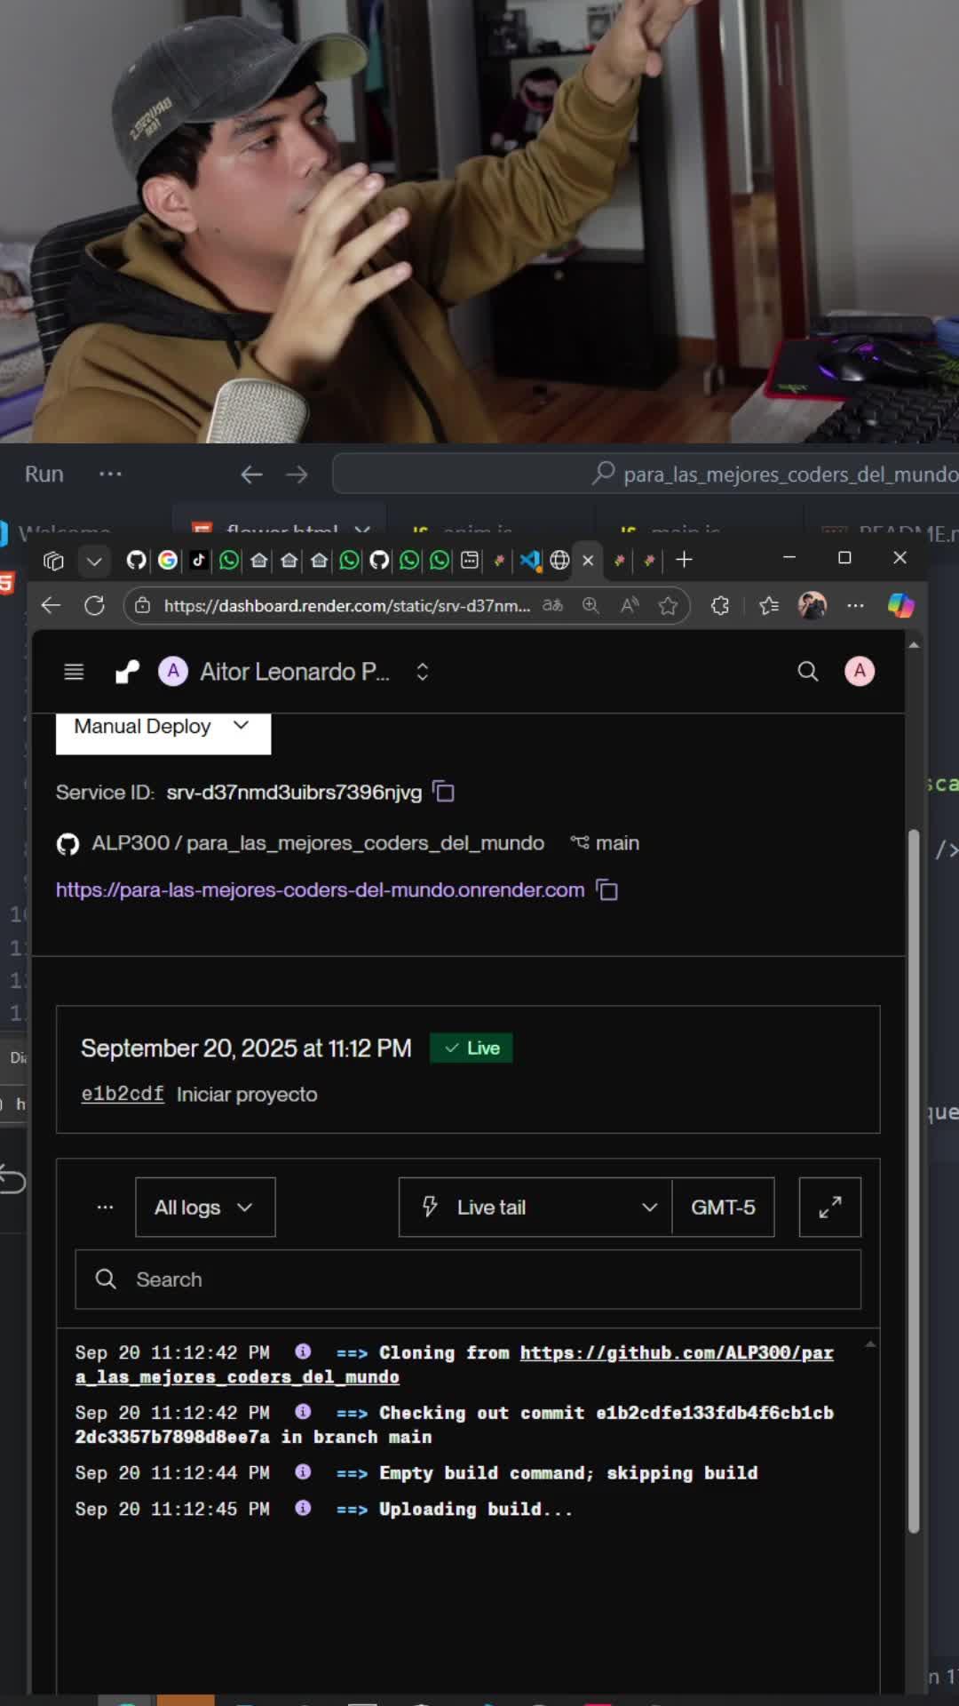View site information lock icon

coord(143,606)
